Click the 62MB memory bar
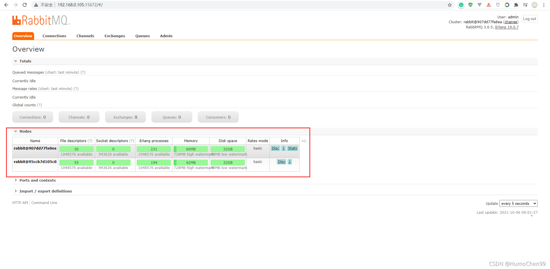The width and height of the screenshot is (550, 269). 191,162
